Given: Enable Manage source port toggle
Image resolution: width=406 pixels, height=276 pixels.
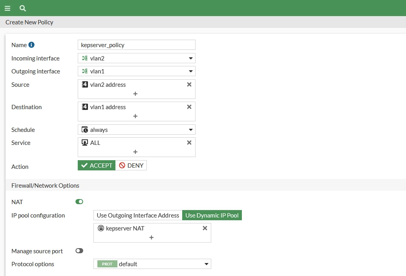Looking at the screenshot, I should tap(79, 250).
